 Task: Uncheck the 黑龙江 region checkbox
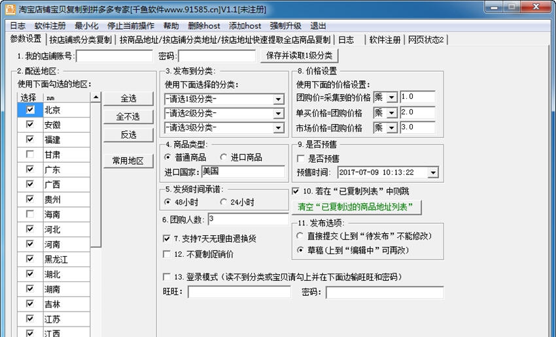point(30,259)
